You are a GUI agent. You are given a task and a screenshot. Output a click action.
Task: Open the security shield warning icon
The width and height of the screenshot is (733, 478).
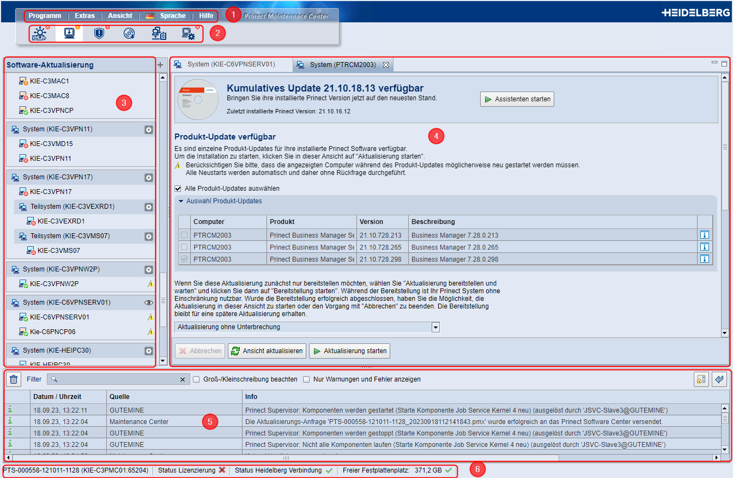coord(99,34)
